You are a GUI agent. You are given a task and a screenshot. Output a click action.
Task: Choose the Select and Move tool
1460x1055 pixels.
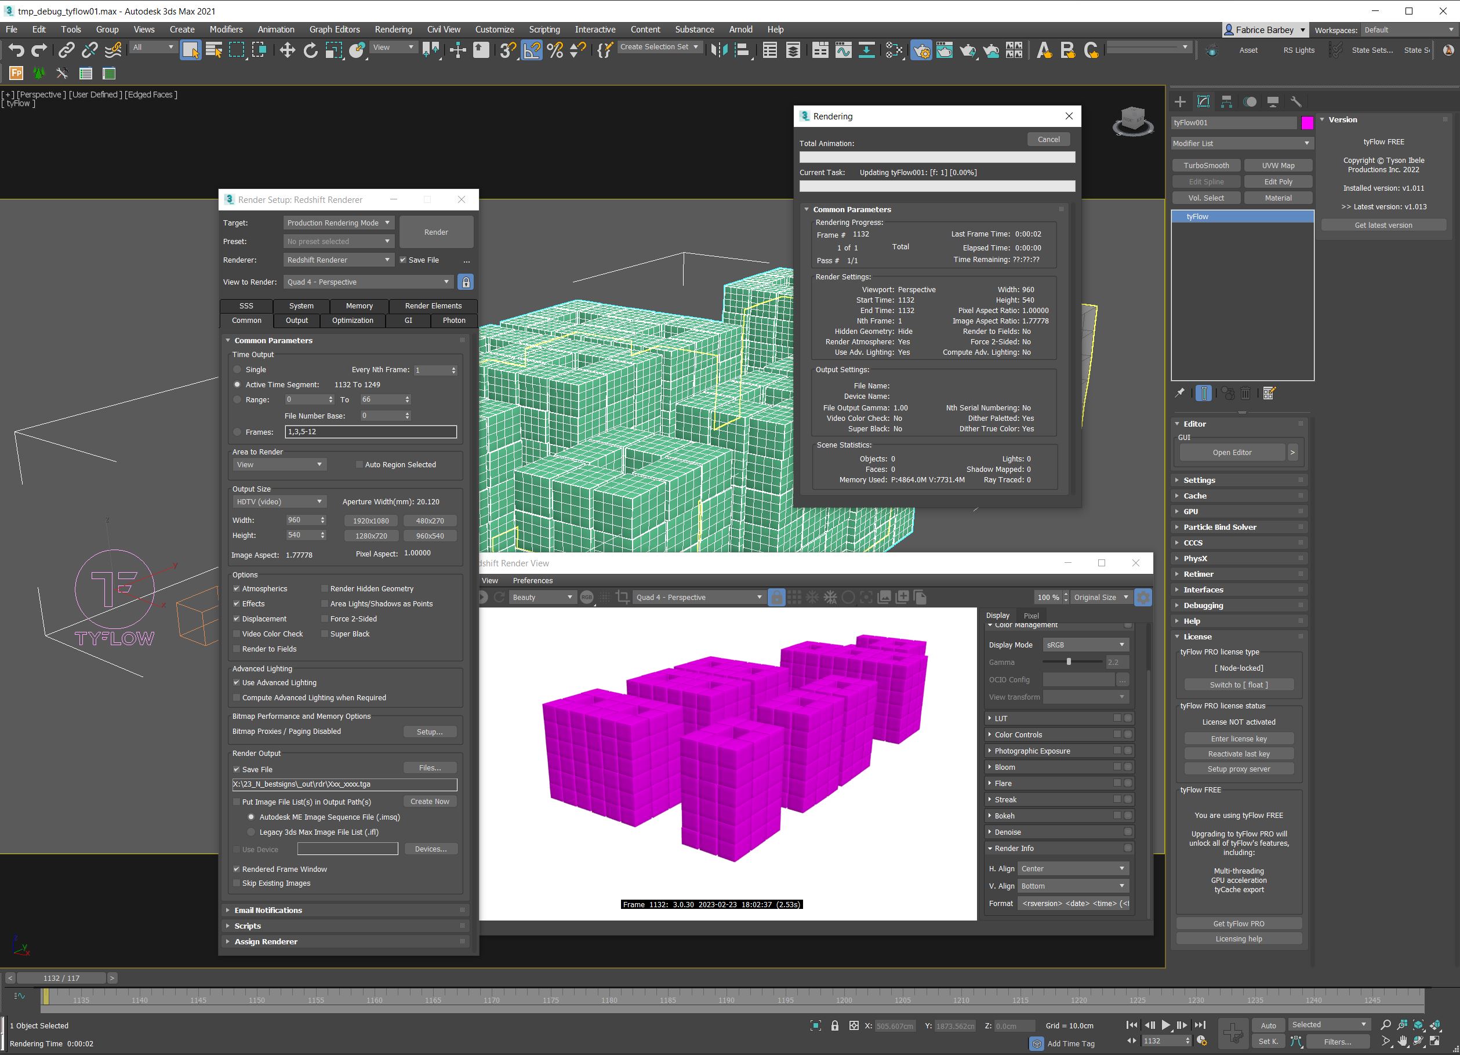(x=287, y=50)
